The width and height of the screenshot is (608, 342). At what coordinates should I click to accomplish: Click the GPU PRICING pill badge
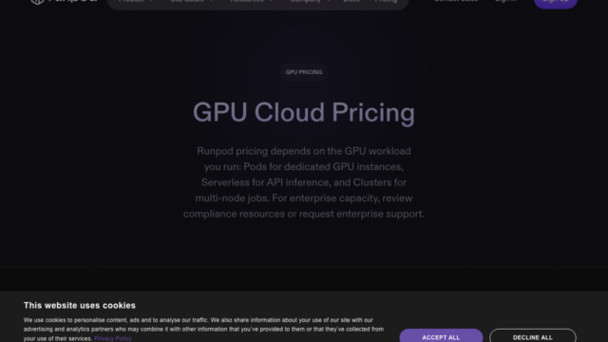tap(304, 72)
